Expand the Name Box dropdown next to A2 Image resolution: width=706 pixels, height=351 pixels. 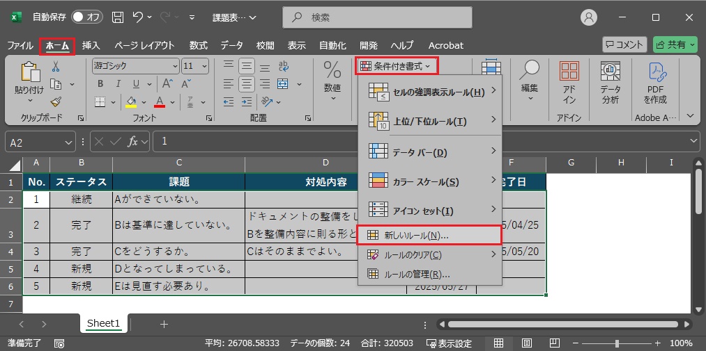coord(69,142)
